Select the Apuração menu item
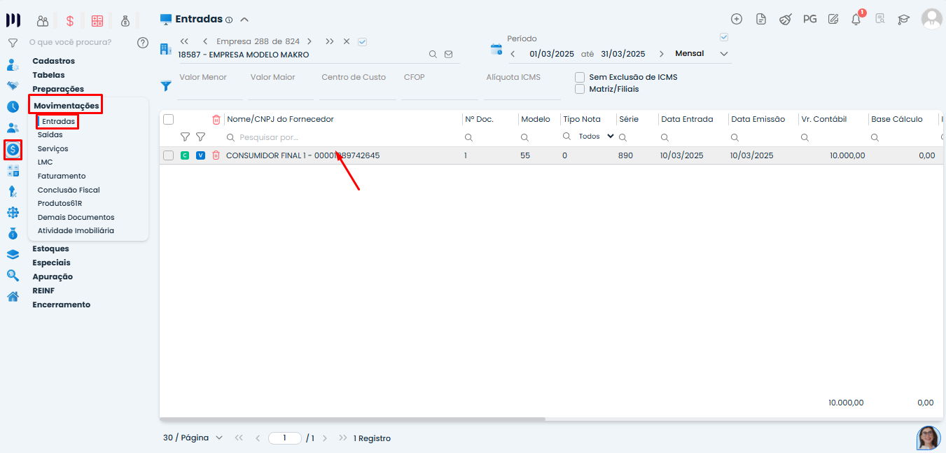Viewport: 946px width, 453px height. tap(53, 277)
